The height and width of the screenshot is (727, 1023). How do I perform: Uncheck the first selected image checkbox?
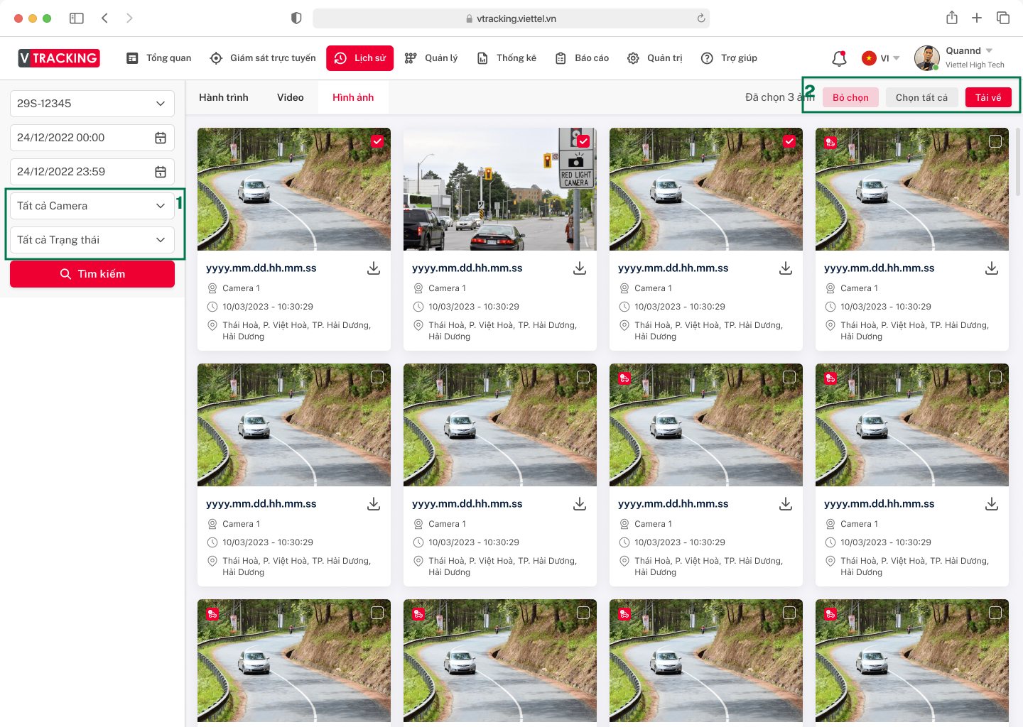377,141
